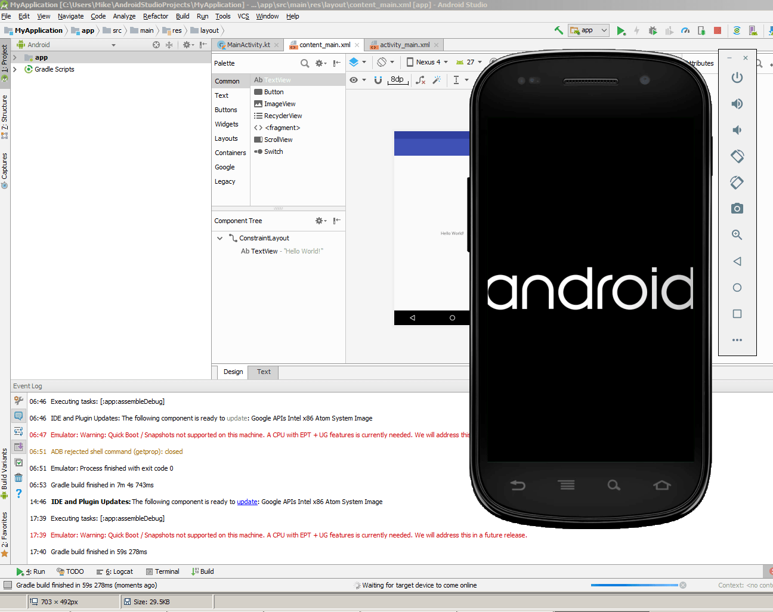Click emulator Overview square button
The image size is (773, 612).
[737, 314]
